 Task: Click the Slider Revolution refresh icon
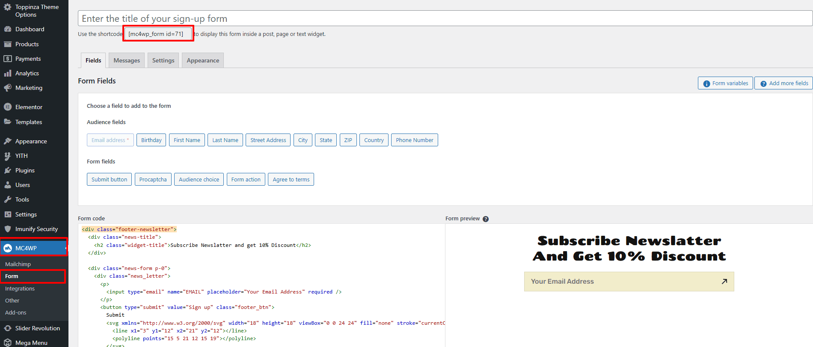(8, 328)
